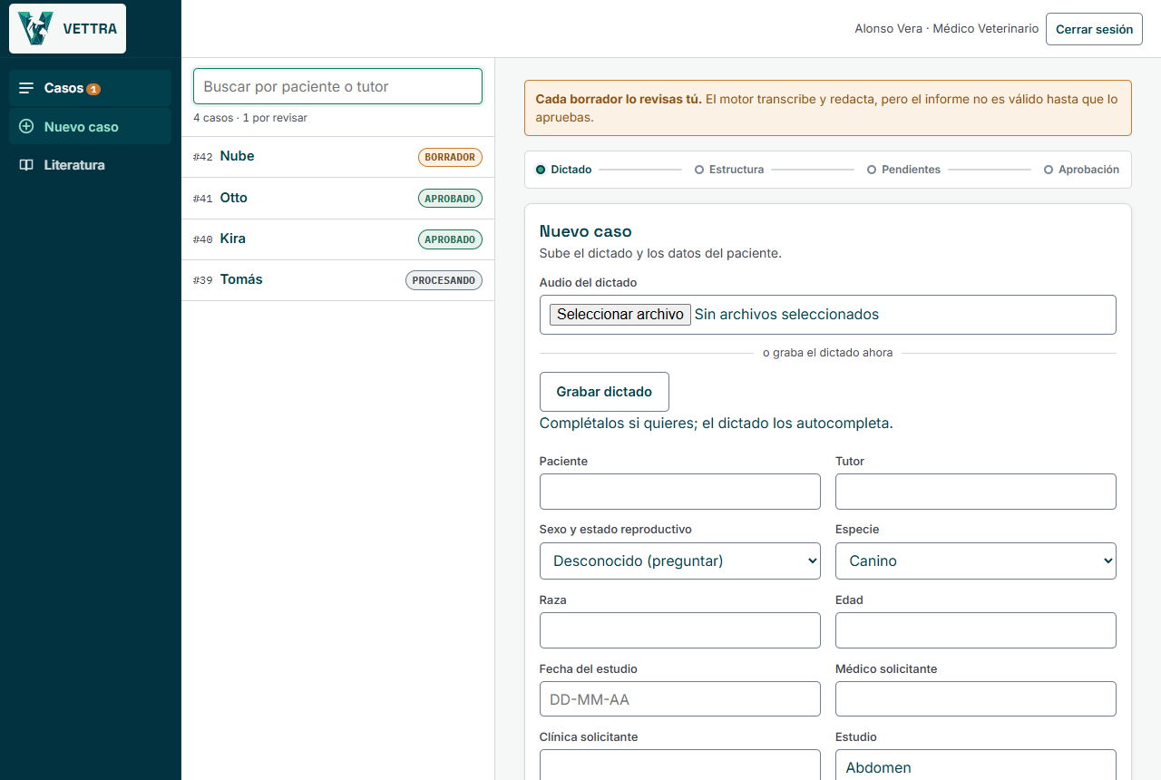This screenshot has height=780, width=1161.
Task: Click the Edad input field
Action: [x=976, y=630]
